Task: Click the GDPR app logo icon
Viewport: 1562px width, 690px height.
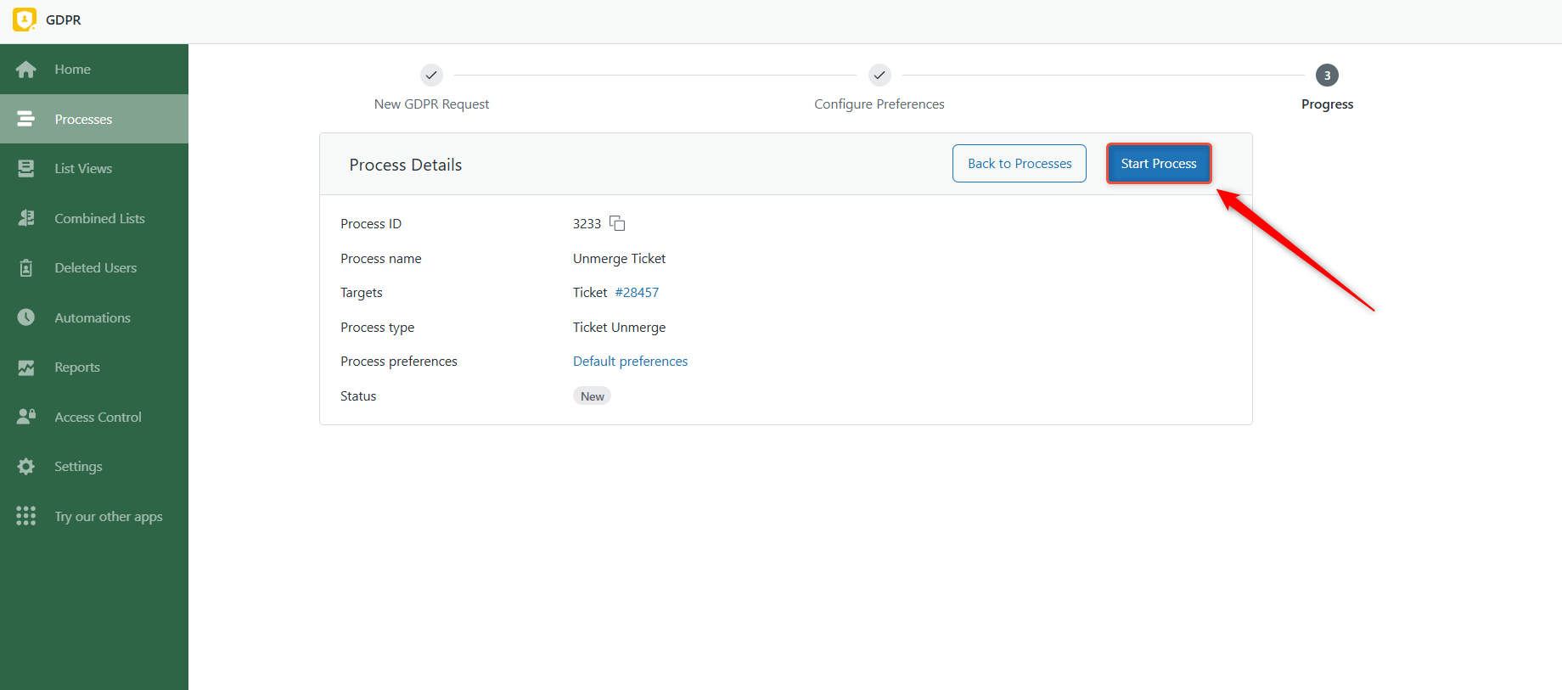Action: (x=25, y=20)
